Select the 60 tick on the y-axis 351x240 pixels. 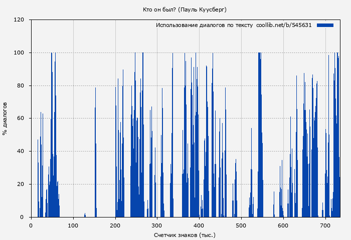click(21, 118)
